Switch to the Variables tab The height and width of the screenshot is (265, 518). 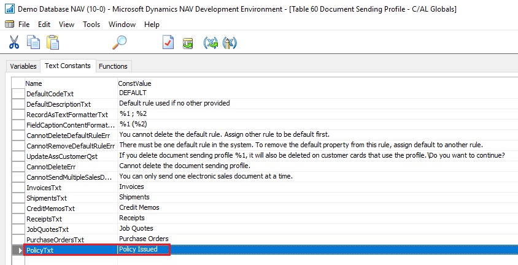(x=23, y=66)
